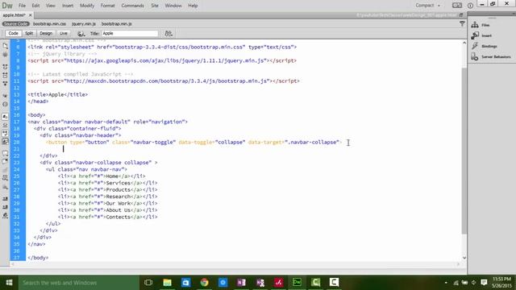Viewport: 516px width, 290px height.
Task: Click scroll-down arrow of the code editor
Action: [464, 258]
